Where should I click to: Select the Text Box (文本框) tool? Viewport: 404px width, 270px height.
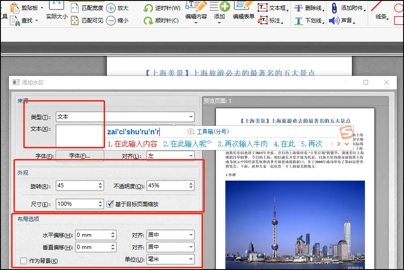(x=273, y=8)
